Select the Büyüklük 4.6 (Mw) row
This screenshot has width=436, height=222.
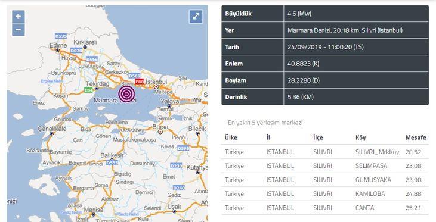(325, 14)
